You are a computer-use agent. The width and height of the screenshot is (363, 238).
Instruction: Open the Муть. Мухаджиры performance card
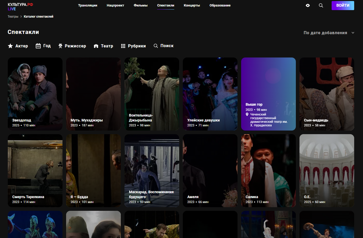tap(93, 94)
